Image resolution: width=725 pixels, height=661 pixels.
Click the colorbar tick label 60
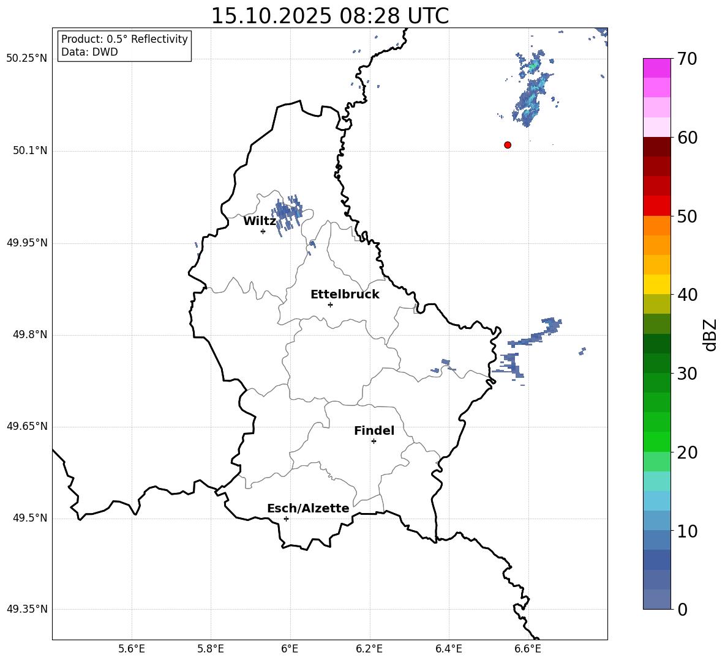[687, 138]
